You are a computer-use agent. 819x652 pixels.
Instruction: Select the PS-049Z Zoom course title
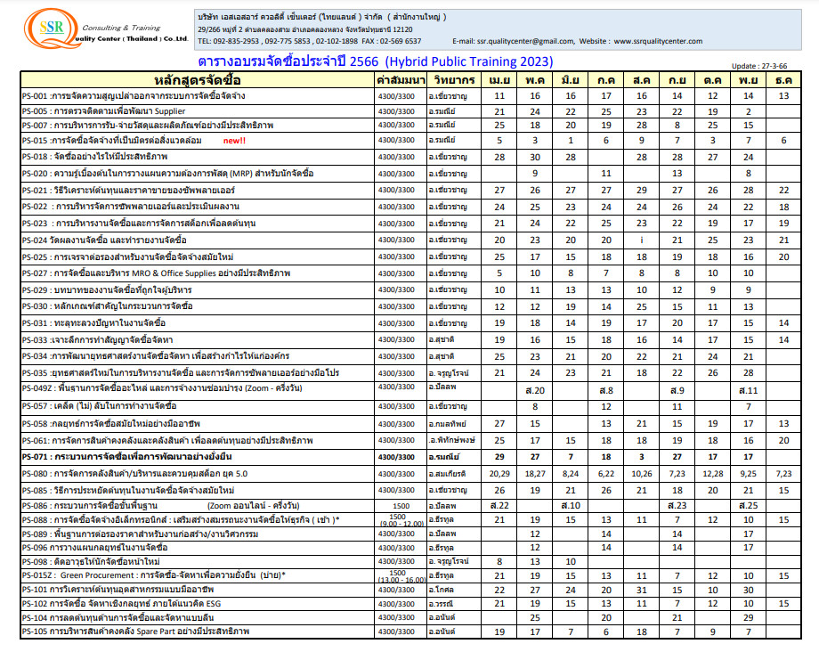162,388
